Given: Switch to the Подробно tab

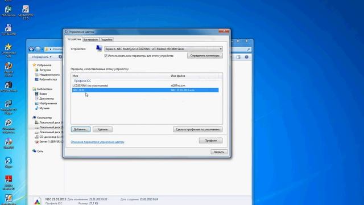Looking at the screenshot, I should (106, 40).
